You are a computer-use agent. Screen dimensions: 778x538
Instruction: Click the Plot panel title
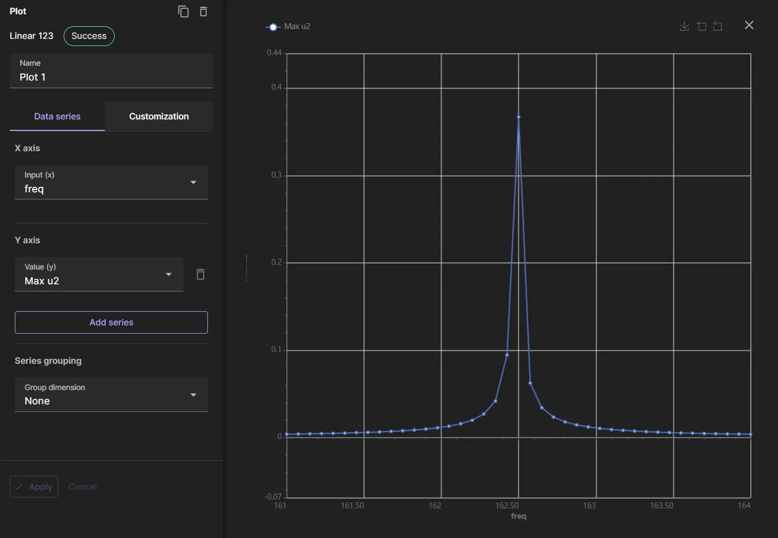[x=18, y=11]
